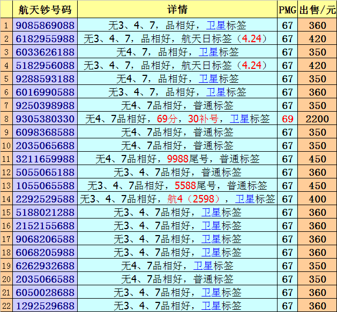Select row number 22 header
337x312 pixels.
click(x=6, y=306)
